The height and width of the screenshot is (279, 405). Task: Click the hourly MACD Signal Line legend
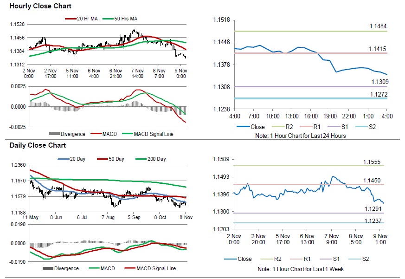coord(148,134)
